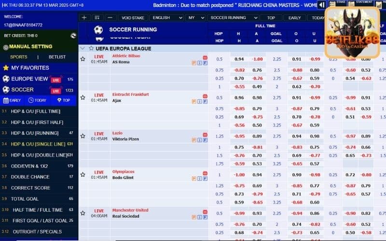
Task: Open live TV icon for Manchester United match
Action: [x=205, y=212]
